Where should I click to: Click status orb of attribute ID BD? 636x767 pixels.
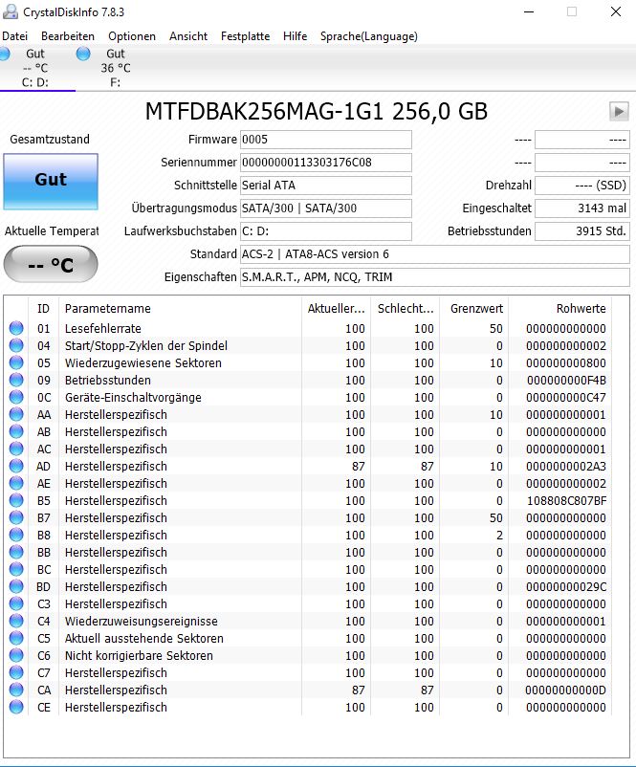(16, 586)
